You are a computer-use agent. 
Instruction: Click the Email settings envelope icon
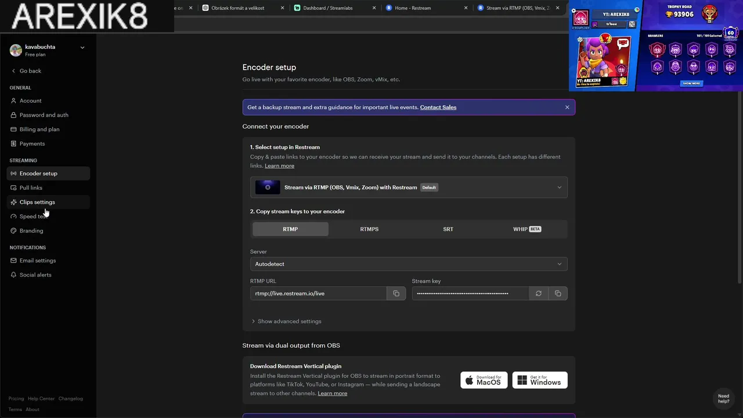[14, 261]
